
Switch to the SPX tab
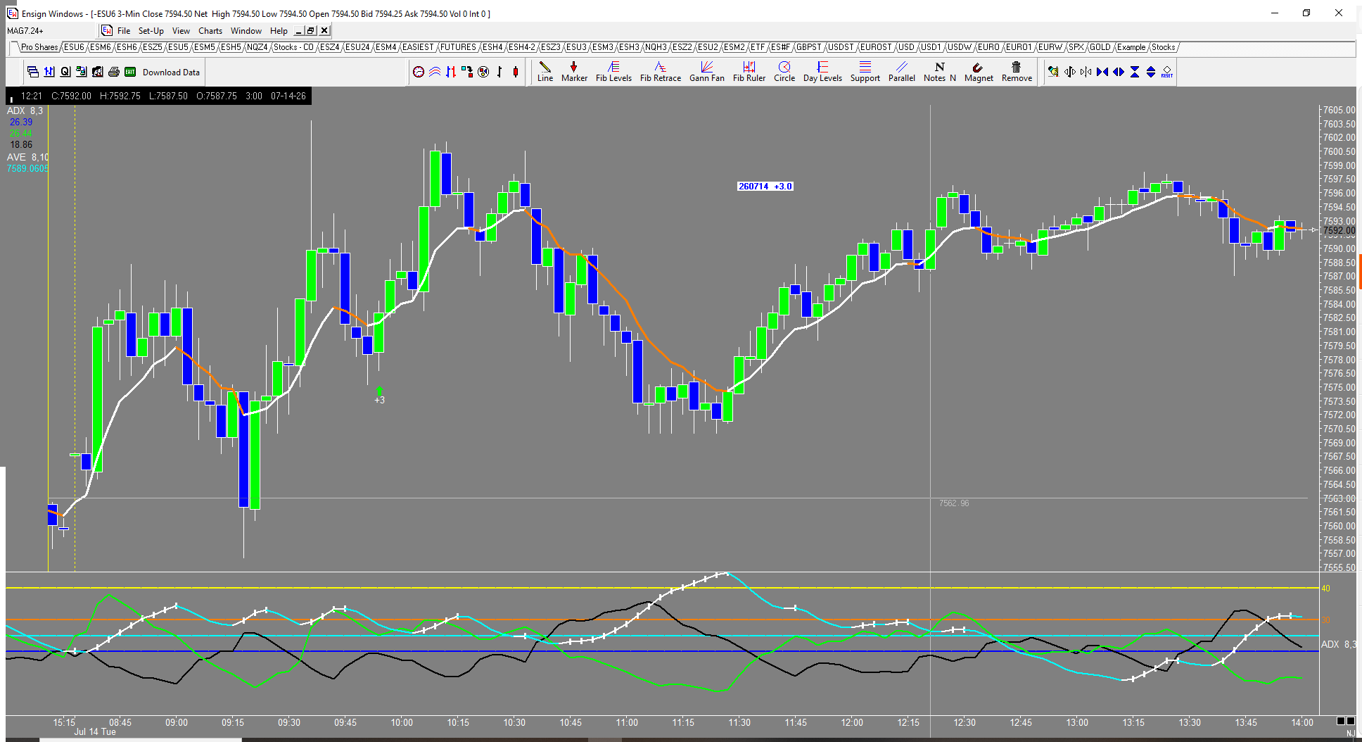pos(1076,47)
